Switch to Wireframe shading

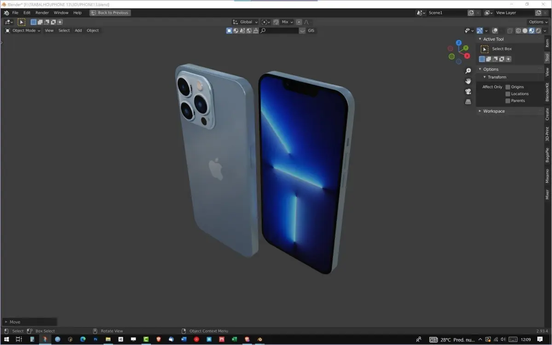tap(518, 31)
